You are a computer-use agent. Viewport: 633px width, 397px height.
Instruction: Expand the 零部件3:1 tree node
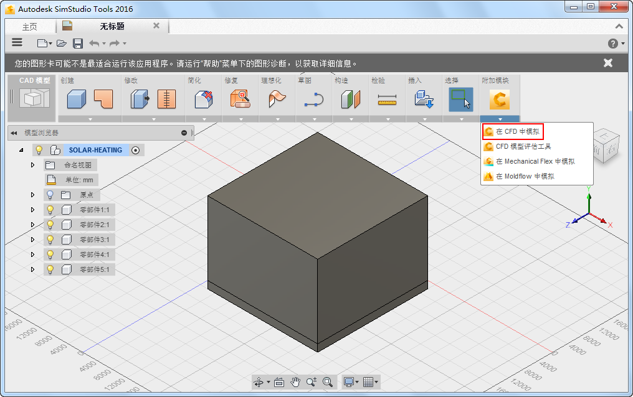pyautogui.click(x=33, y=240)
